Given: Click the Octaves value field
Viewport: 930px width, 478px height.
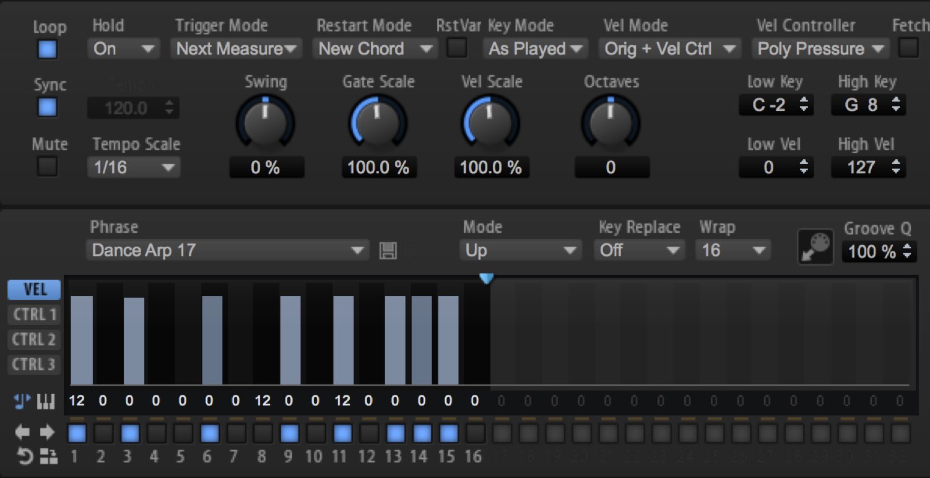Looking at the screenshot, I should click(612, 168).
